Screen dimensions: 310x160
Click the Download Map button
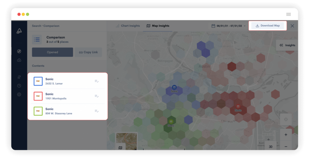(x=268, y=26)
